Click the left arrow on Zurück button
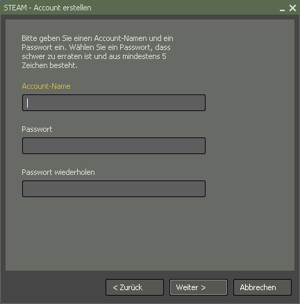The height and width of the screenshot is (304, 300). 115,287
